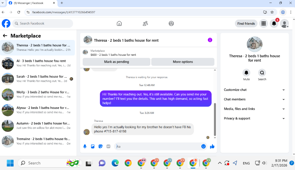Click Mark as pending button
Screen dimensions: 295x170
[116, 62]
